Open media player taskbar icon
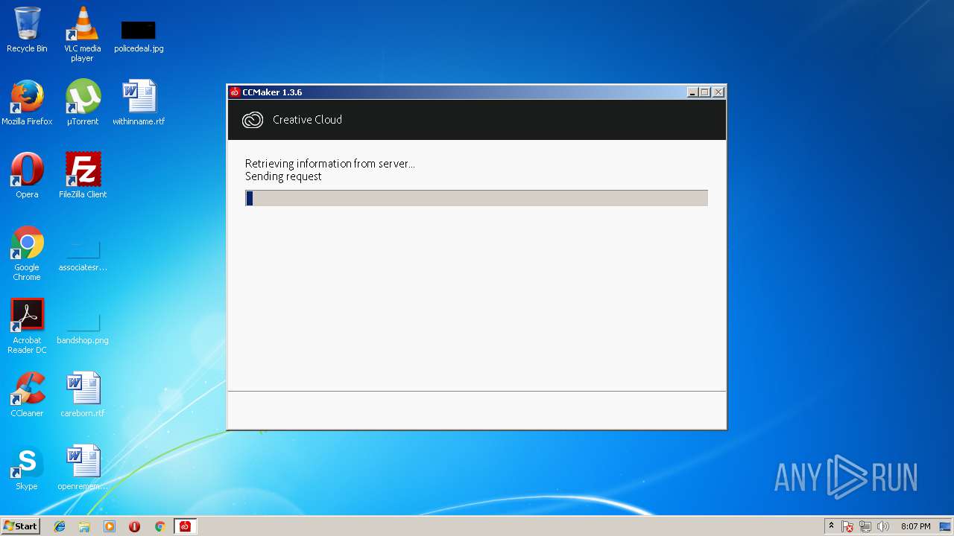The width and height of the screenshot is (954, 536). point(110,526)
